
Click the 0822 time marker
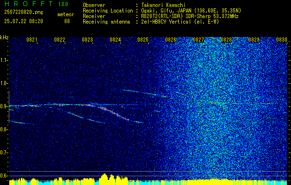pos(60,39)
